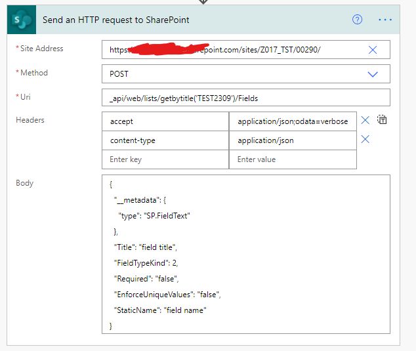Click the Uri label
The height and width of the screenshot is (351, 416).
coord(25,97)
